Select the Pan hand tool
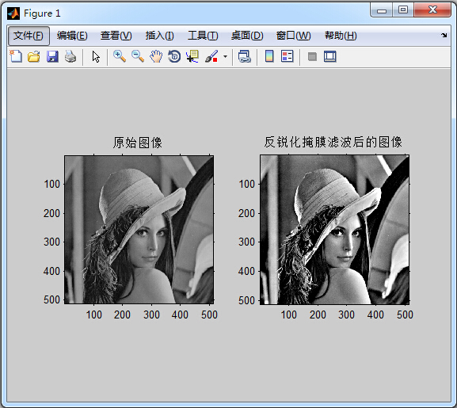Viewport: 457px width, 408px height. 156,56
